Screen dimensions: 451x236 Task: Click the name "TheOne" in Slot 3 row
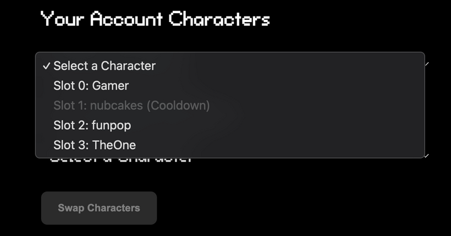pyautogui.click(x=114, y=145)
